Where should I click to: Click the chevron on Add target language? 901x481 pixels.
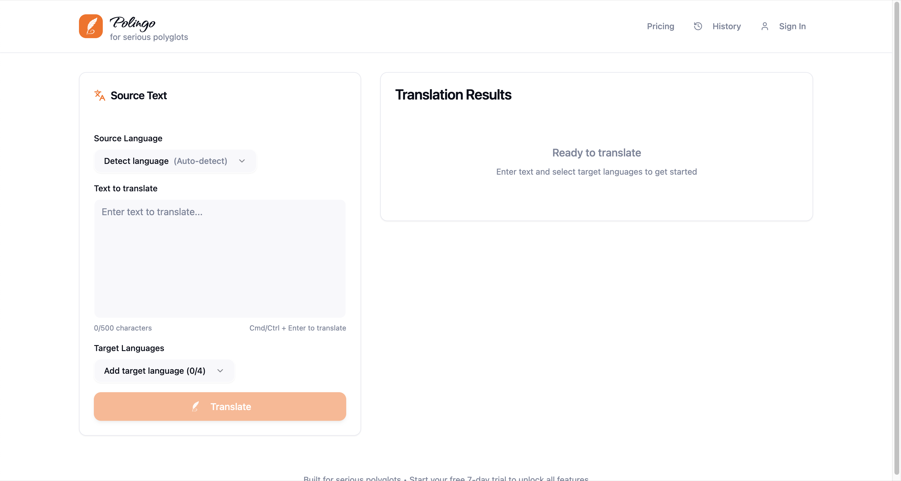(x=220, y=371)
